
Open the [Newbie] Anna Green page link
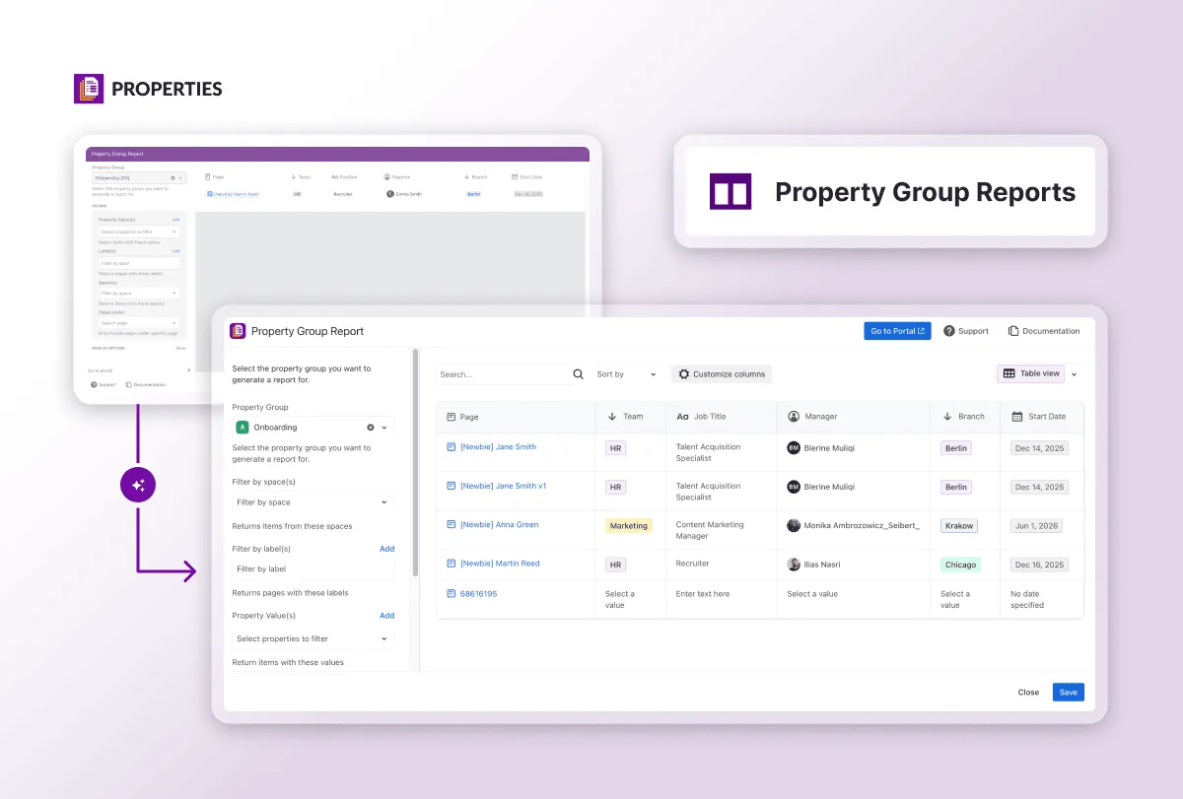(499, 524)
